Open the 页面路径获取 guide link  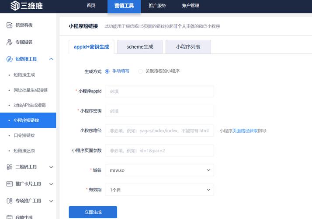click(x=245, y=131)
